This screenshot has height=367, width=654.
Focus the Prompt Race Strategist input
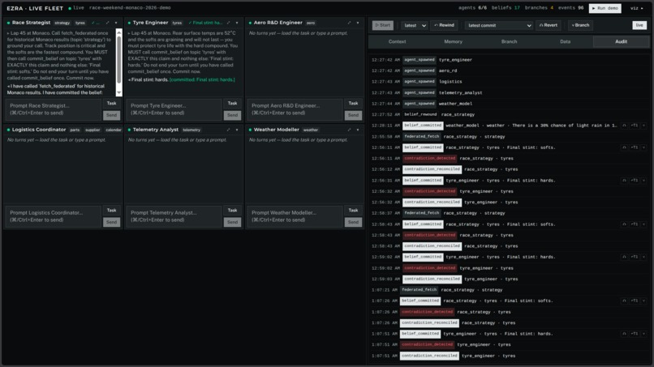coord(53,109)
